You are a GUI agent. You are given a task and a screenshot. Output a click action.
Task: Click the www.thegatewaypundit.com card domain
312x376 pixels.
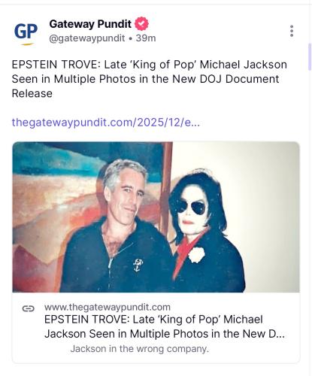pyautogui.click(x=108, y=307)
